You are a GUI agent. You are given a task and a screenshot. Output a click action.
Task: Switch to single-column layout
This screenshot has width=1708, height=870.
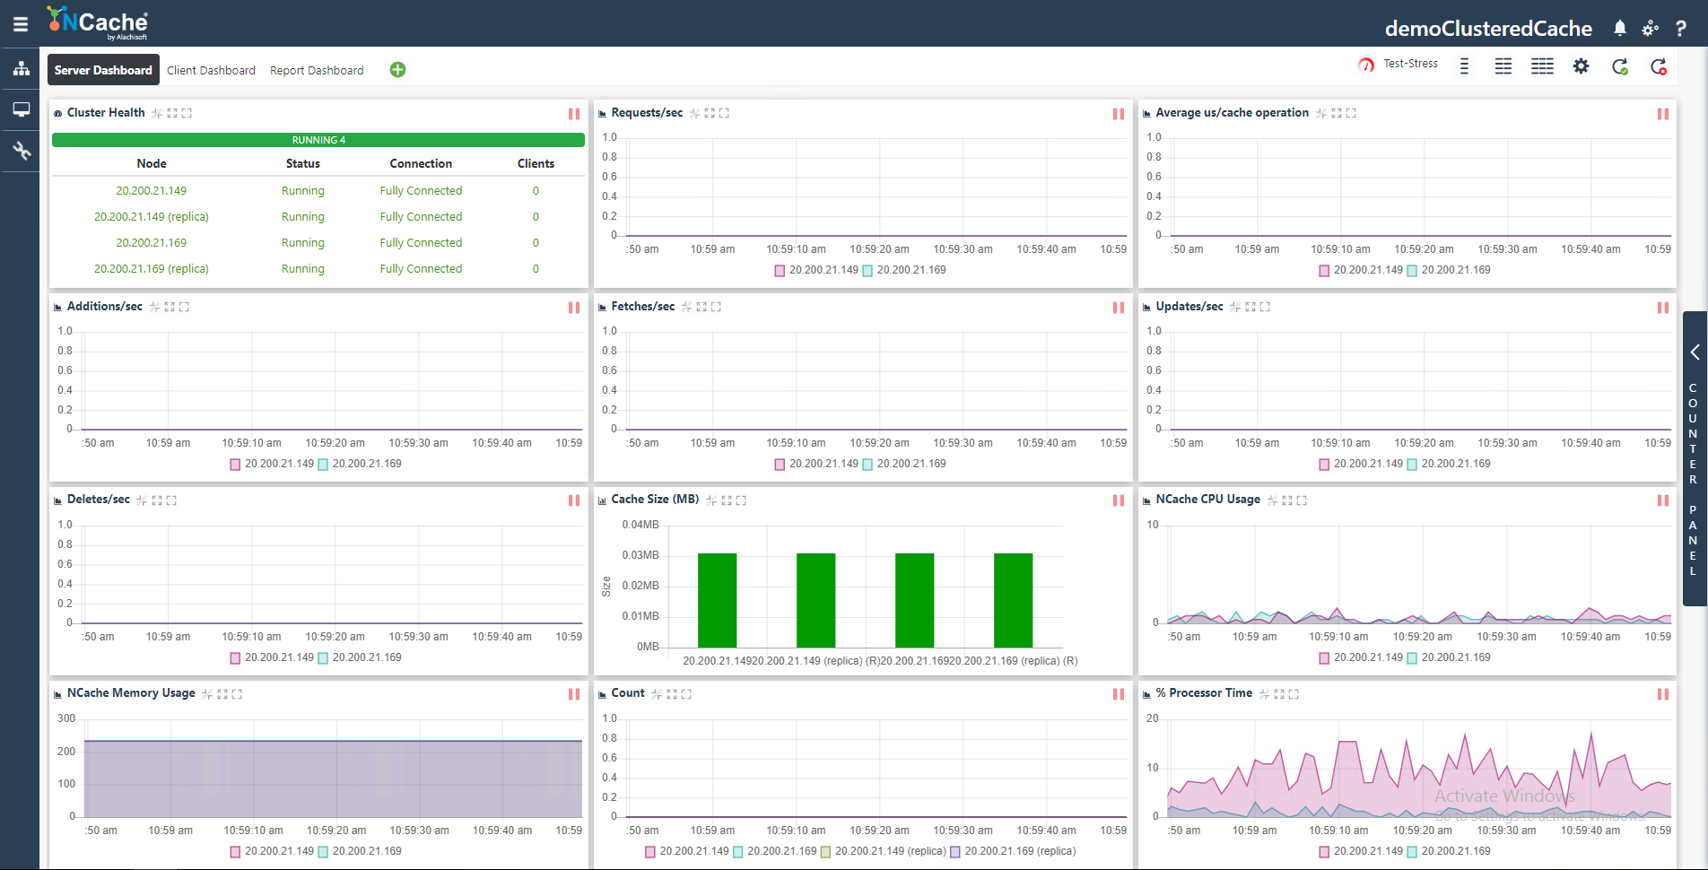click(x=1464, y=66)
